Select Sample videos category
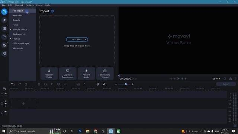The image size is (238, 134). click(22, 29)
